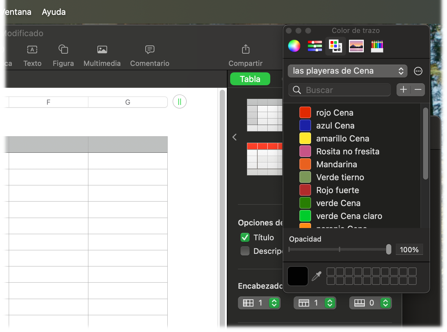The width and height of the screenshot is (447, 332).
Task: Remove color with the minus button
Action: (x=418, y=90)
